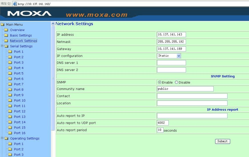Click the Basic Settings folder icon
Viewport: 249px width, 157px height.
pyautogui.click(x=6, y=35)
